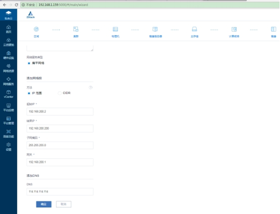This screenshot has height=214, width=280.
Task: Focus the 网关 field showing 192.168.200.1
Action: [x=60, y=162]
